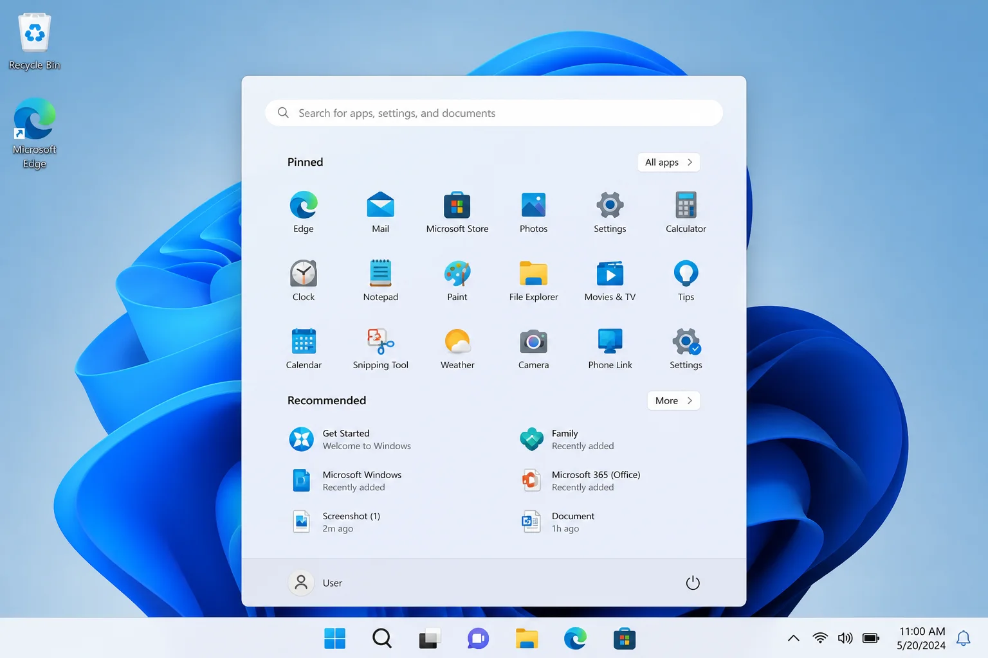This screenshot has height=658, width=988.
Task: Open the Recycle Bin desktop icon
Action: [35, 42]
